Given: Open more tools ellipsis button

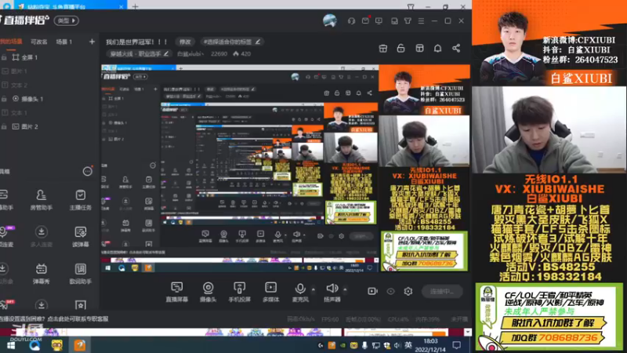Looking at the screenshot, I should (x=87, y=171).
